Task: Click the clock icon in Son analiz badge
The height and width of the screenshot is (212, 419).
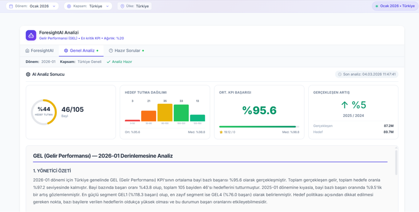Action: tap(340, 74)
